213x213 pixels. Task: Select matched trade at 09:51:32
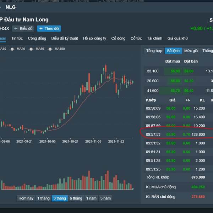click(x=179, y=143)
